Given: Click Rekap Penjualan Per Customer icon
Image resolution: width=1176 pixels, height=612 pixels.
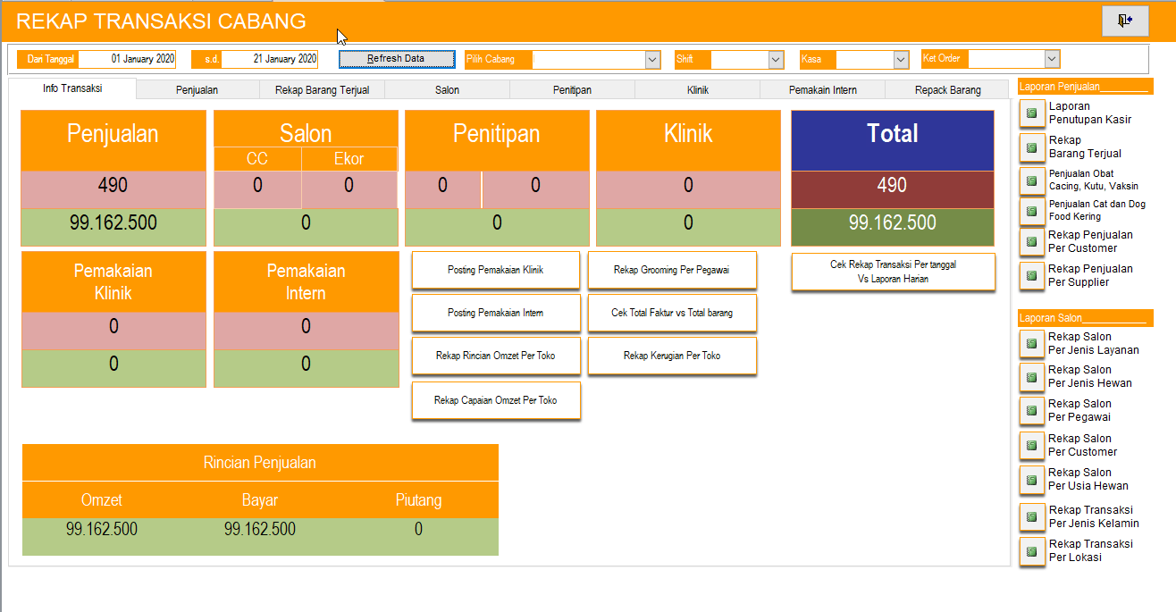Looking at the screenshot, I should tap(1031, 242).
